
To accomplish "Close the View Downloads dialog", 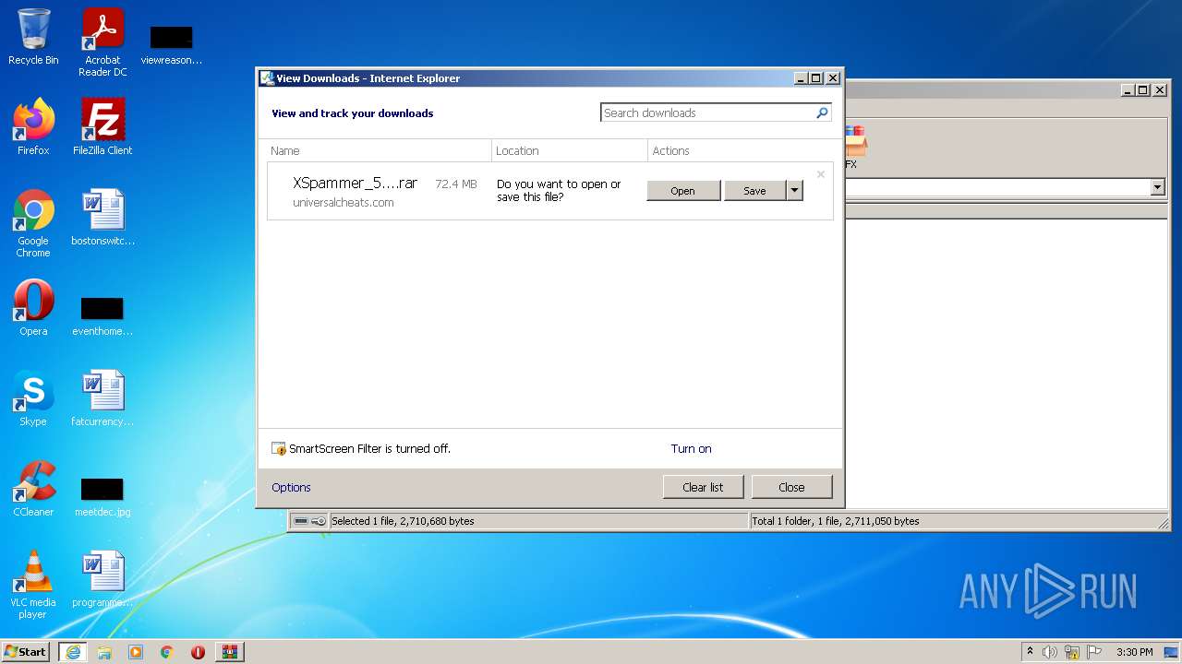I will [791, 487].
